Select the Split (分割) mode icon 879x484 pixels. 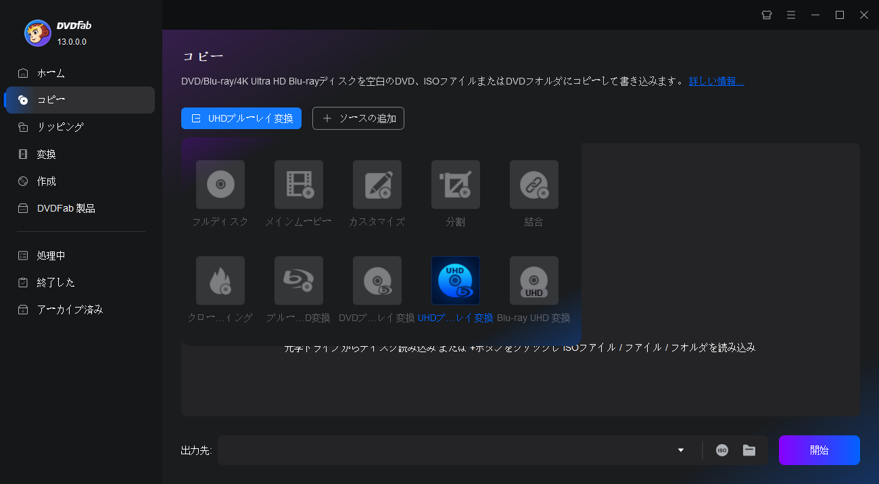(456, 184)
